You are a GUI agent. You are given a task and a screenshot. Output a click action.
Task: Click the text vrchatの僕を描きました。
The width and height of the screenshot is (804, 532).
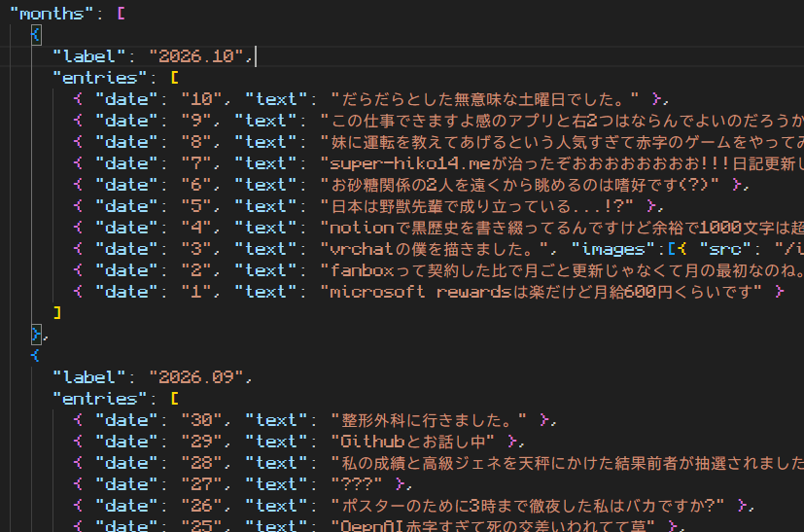click(x=435, y=249)
